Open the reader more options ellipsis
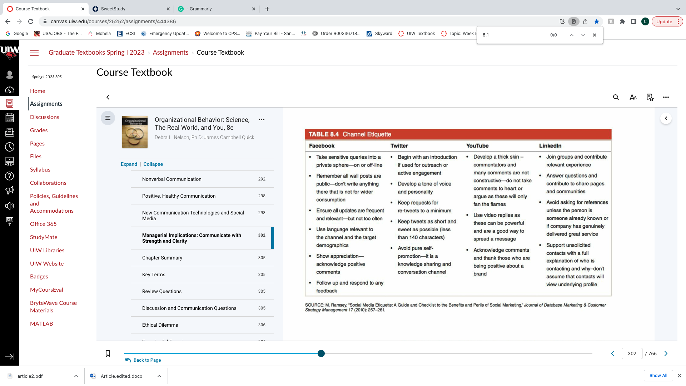The image size is (686, 386). click(666, 97)
